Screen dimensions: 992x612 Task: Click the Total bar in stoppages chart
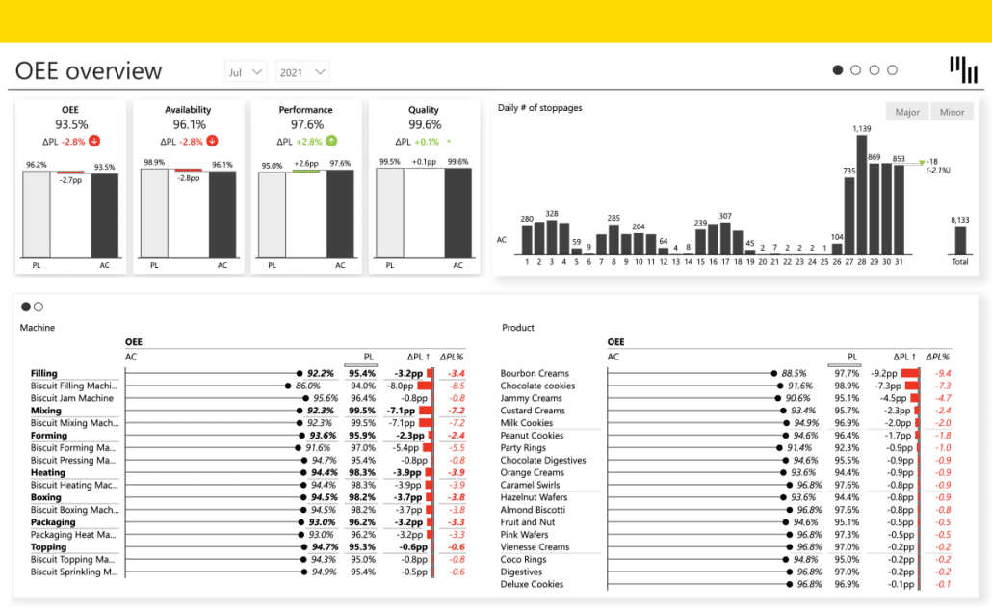(959, 241)
